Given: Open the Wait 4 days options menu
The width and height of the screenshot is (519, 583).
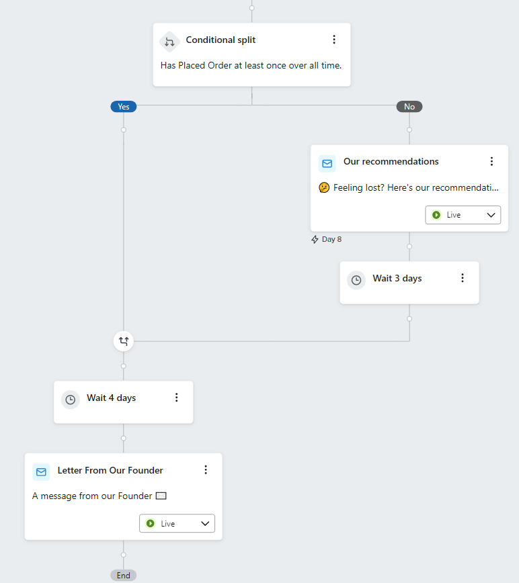Looking at the screenshot, I should point(177,398).
